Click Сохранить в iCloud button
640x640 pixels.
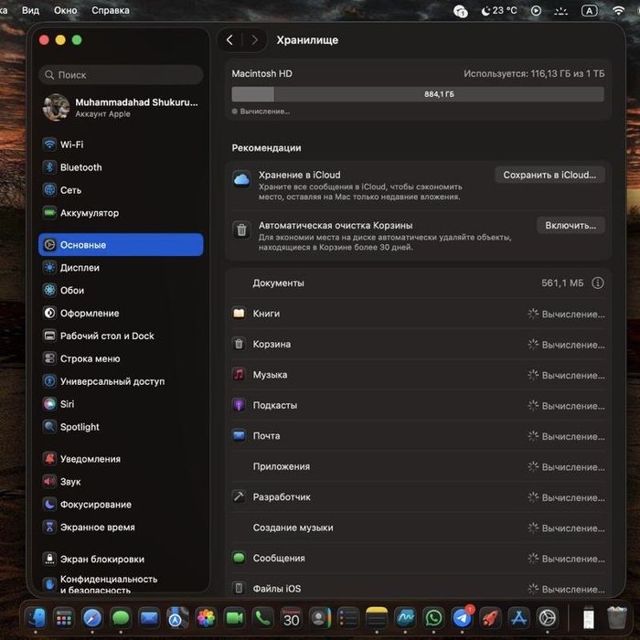pos(549,176)
